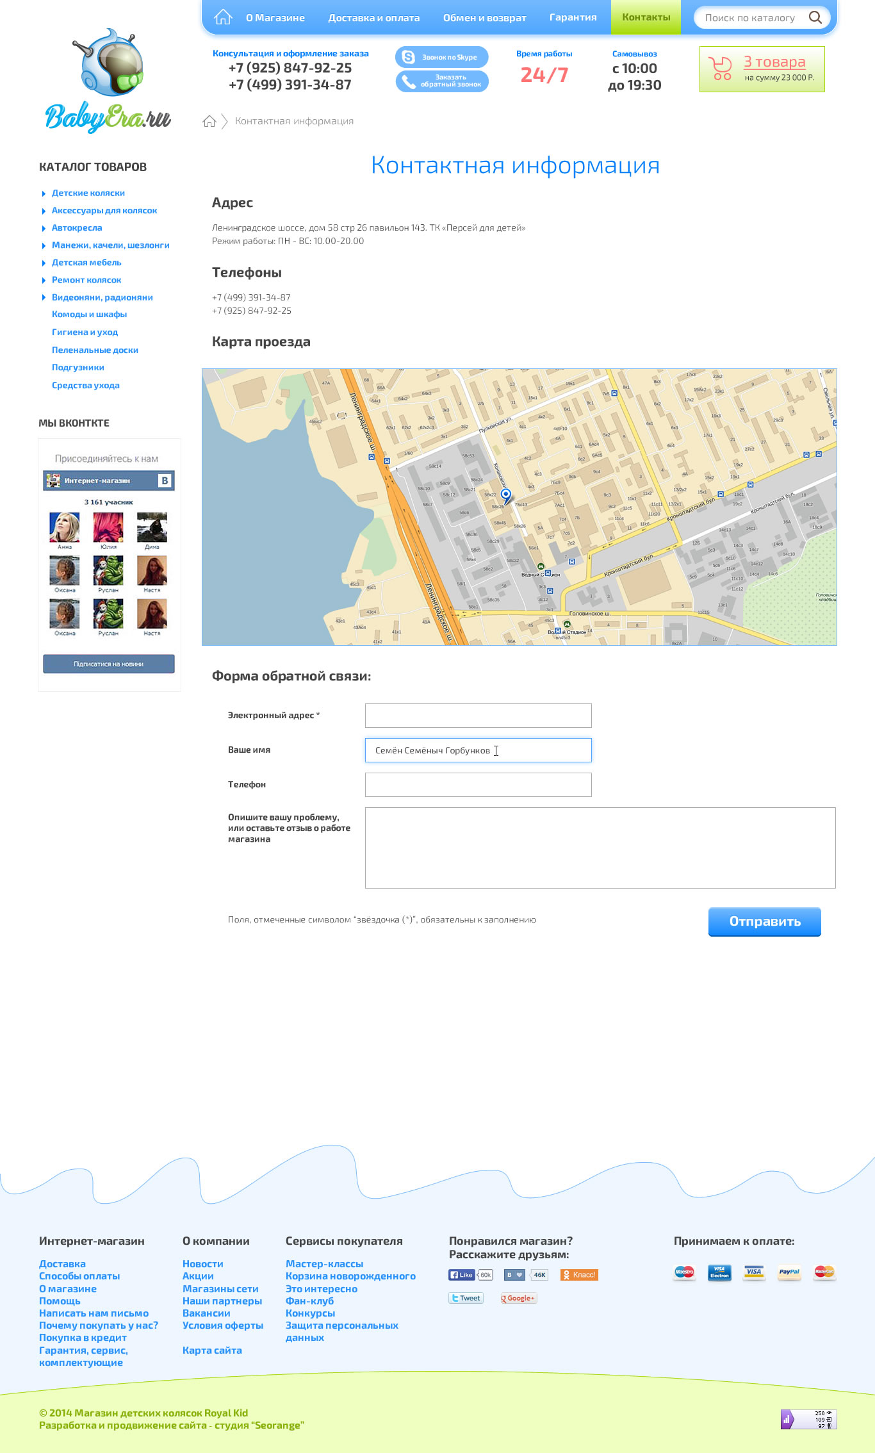Click the home icon in top navigation
This screenshot has width=875, height=1453.
(223, 17)
